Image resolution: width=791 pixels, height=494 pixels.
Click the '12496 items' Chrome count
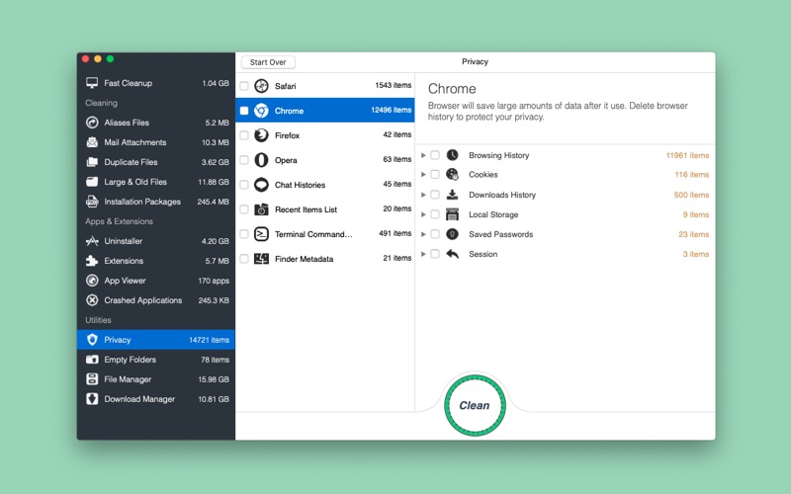391,110
